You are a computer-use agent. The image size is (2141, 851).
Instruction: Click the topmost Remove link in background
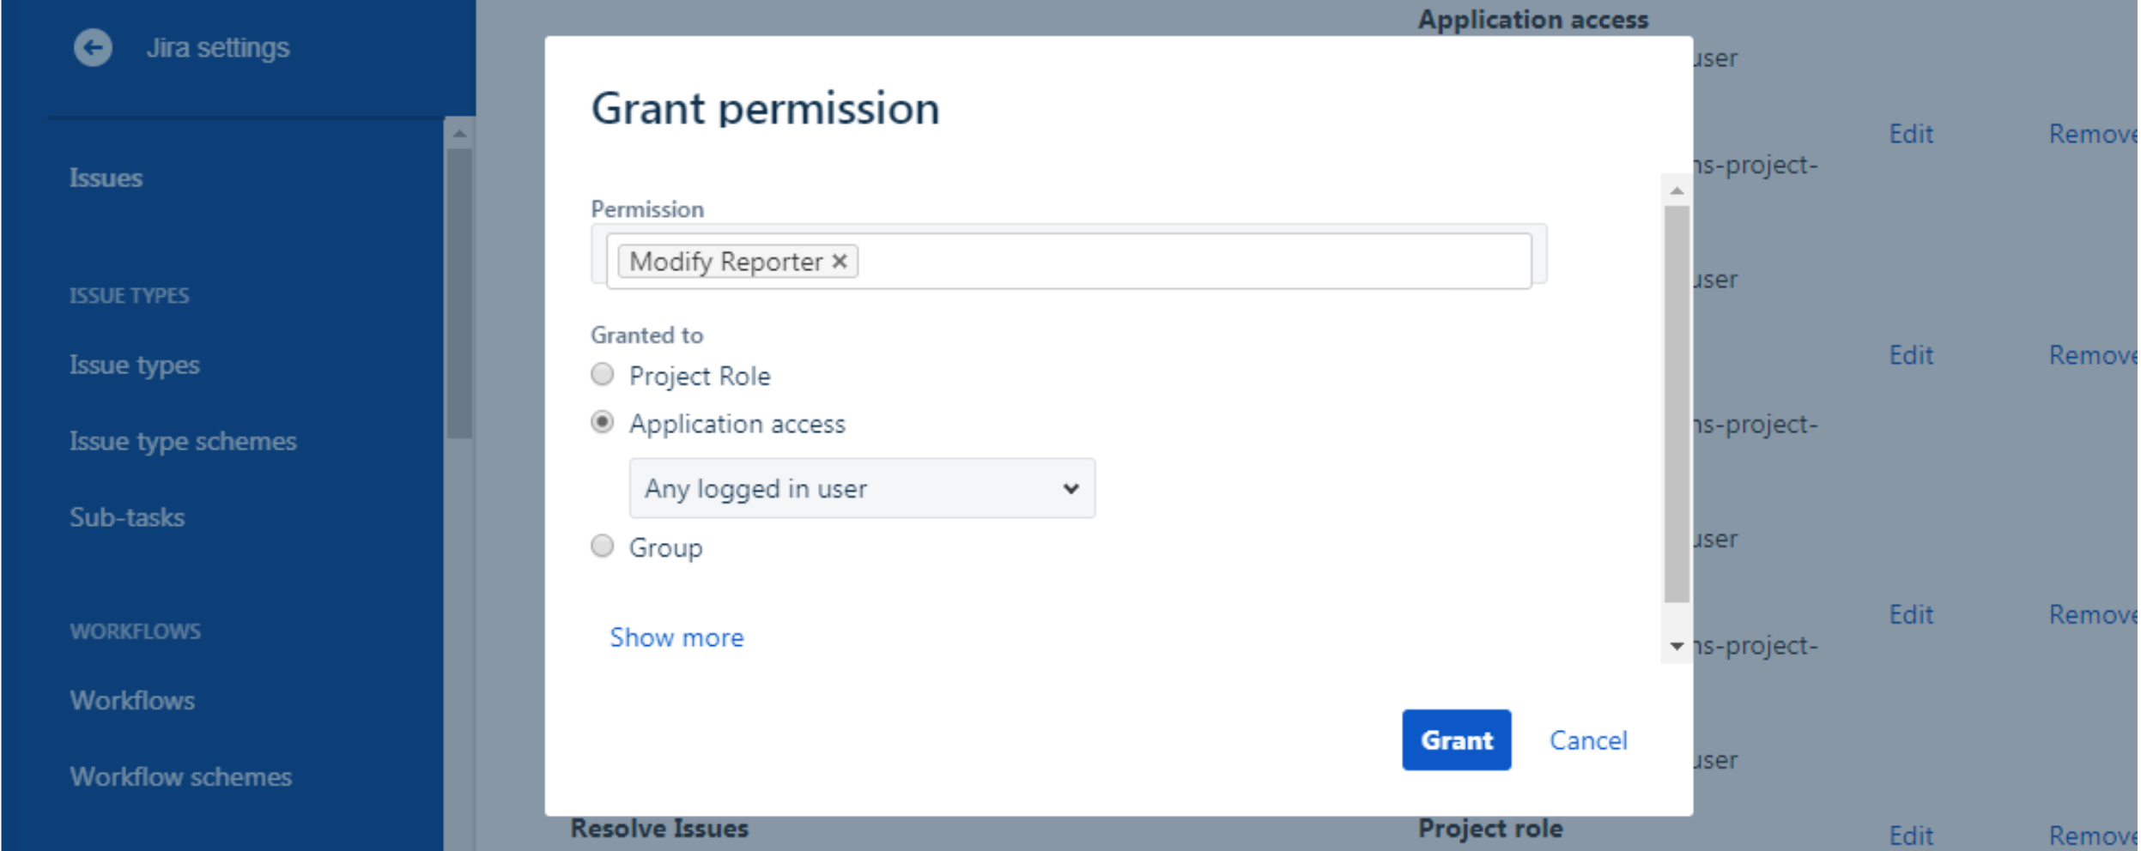pos(2093,134)
